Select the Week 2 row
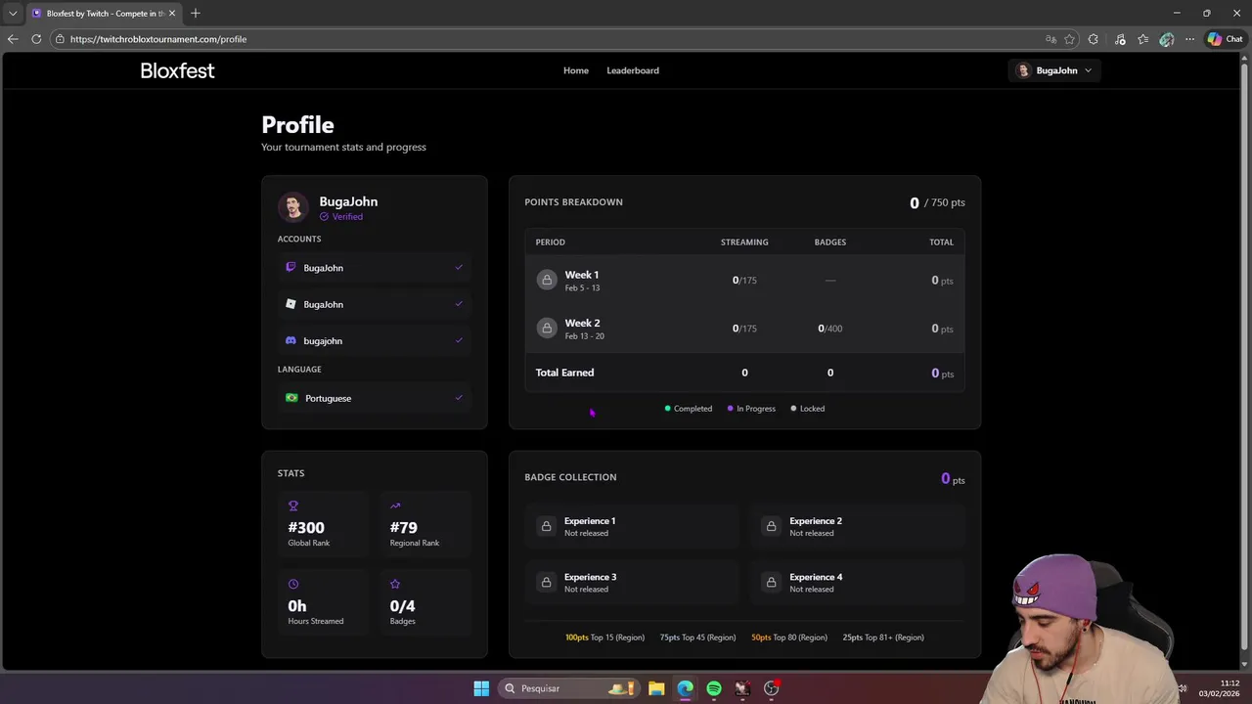This screenshot has height=704, width=1252. (744, 329)
